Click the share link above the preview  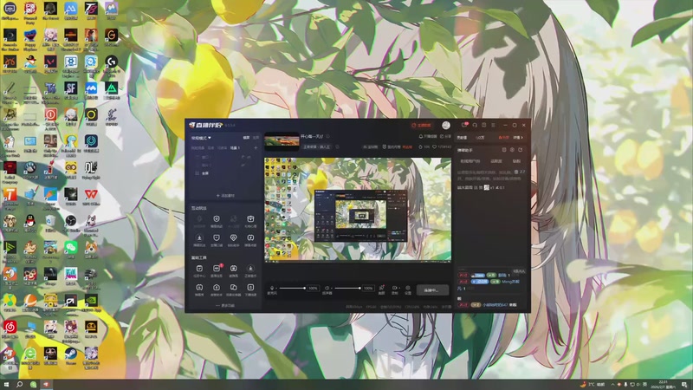pos(445,137)
